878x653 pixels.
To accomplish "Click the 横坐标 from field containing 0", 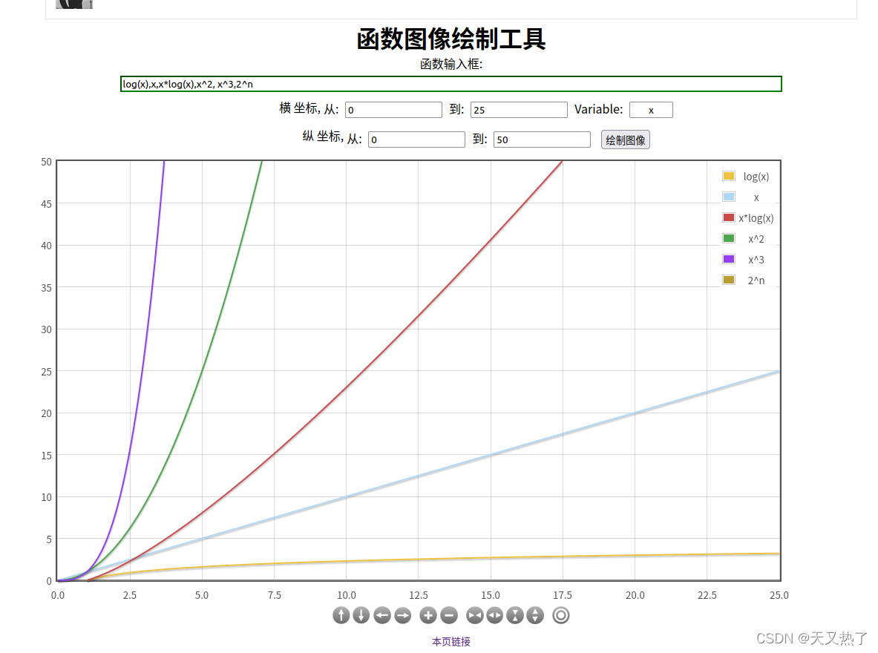I will click(x=393, y=110).
